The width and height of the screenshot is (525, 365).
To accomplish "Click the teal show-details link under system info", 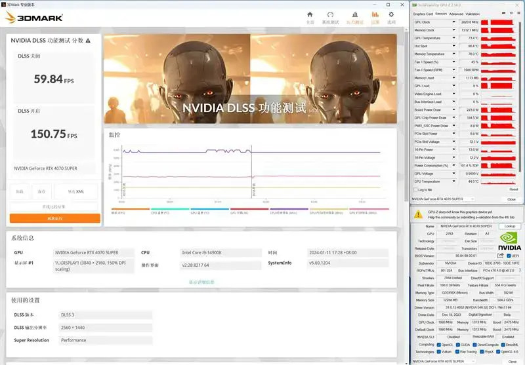I will point(201,282).
